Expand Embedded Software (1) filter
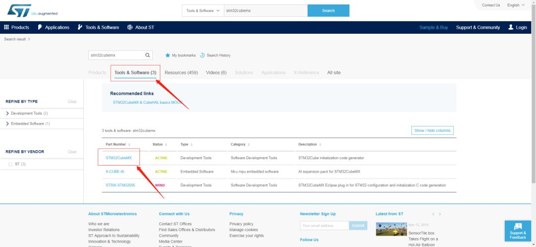The image size is (536, 247). pyautogui.click(x=7, y=123)
